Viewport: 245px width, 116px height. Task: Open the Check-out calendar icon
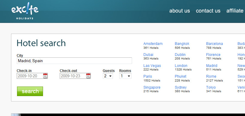click(88, 76)
